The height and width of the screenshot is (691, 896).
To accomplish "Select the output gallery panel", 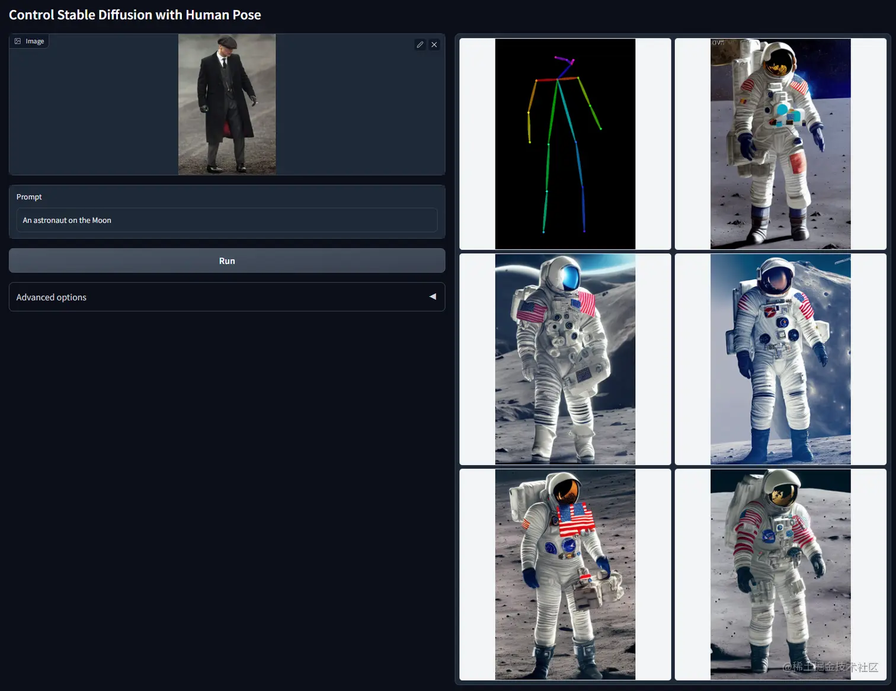I will [x=673, y=359].
